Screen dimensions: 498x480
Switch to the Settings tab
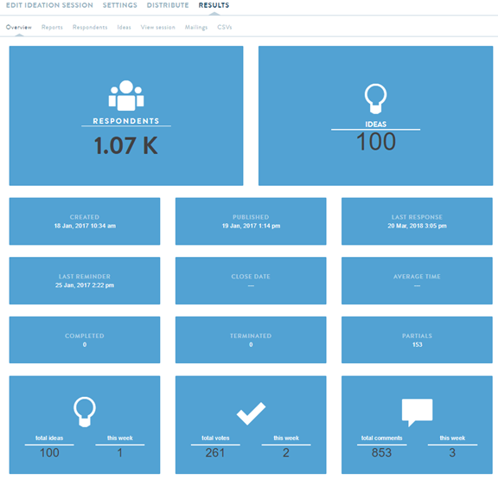point(119,5)
